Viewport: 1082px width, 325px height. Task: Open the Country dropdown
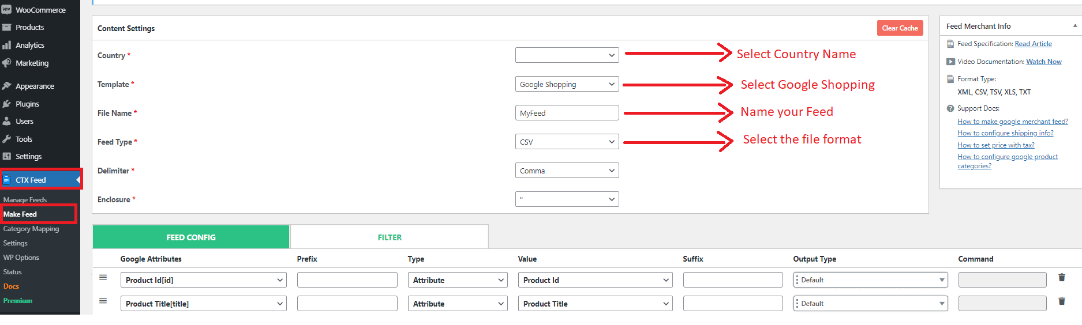[x=567, y=55]
